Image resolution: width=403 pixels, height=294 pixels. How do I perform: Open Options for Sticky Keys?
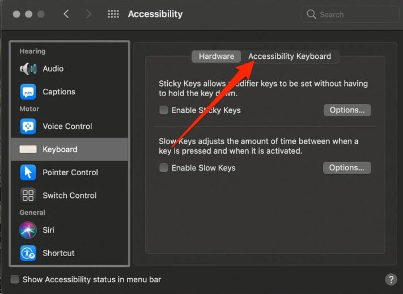tap(347, 110)
